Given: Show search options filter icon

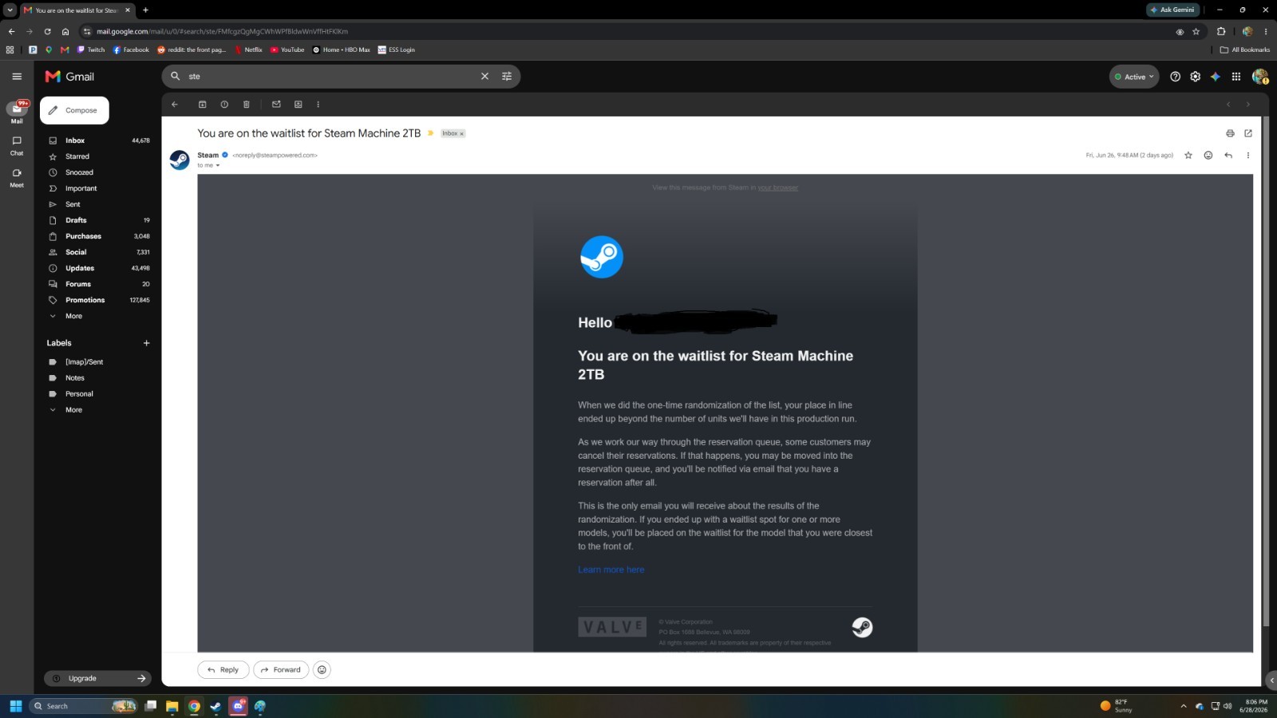Looking at the screenshot, I should (507, 77).
